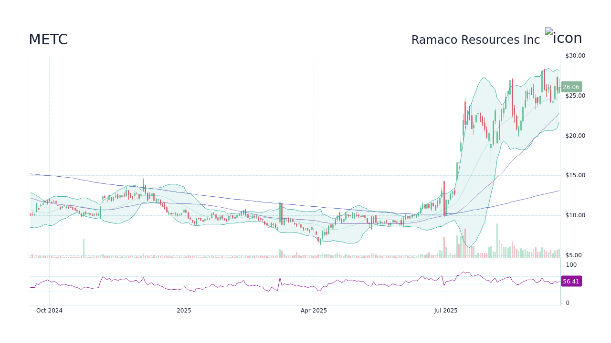Expand the Jul 2025 axis label
This screenshot has height=343, width=611.
[446, 310]
